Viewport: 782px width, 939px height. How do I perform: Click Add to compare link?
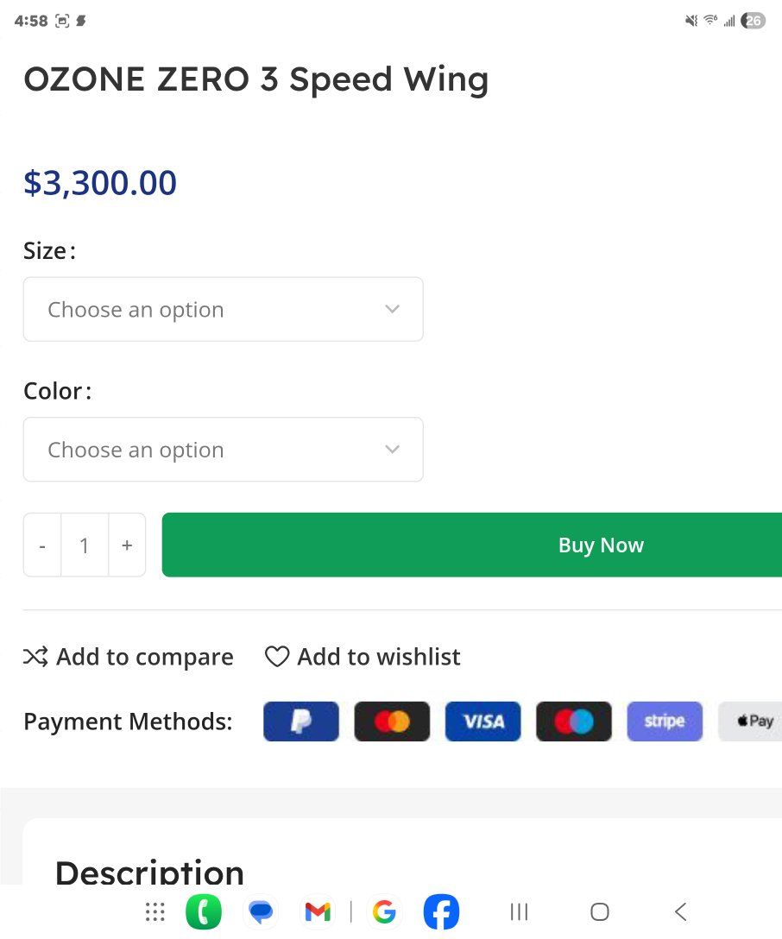(144, 658)
